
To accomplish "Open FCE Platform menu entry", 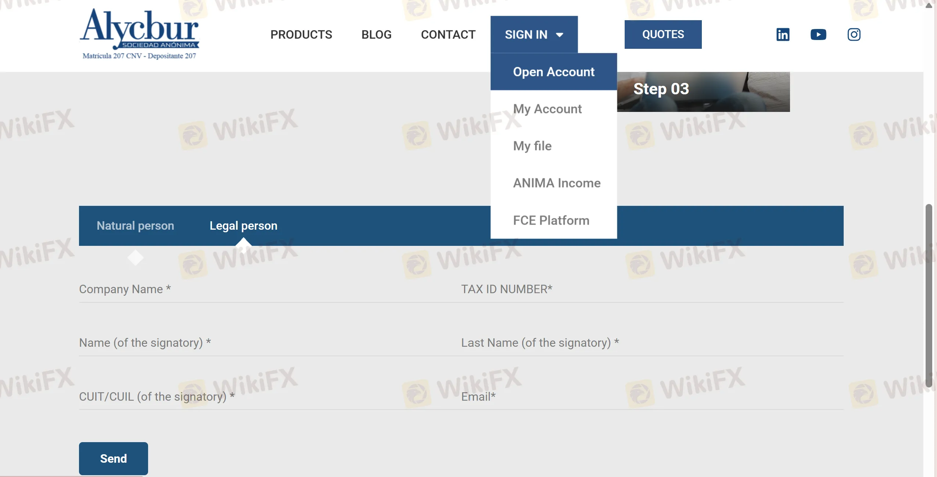I will coord(551,221).
